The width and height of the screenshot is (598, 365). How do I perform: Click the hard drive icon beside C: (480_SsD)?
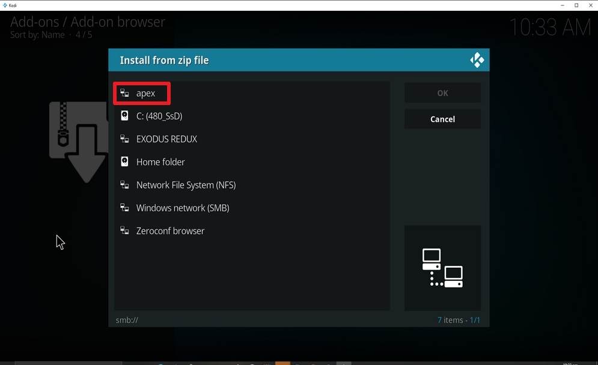125,116
